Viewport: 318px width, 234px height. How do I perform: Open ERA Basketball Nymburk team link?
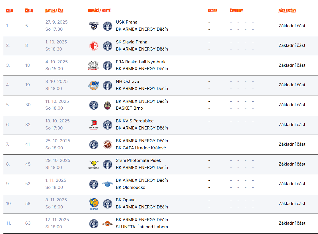[141, 62]
